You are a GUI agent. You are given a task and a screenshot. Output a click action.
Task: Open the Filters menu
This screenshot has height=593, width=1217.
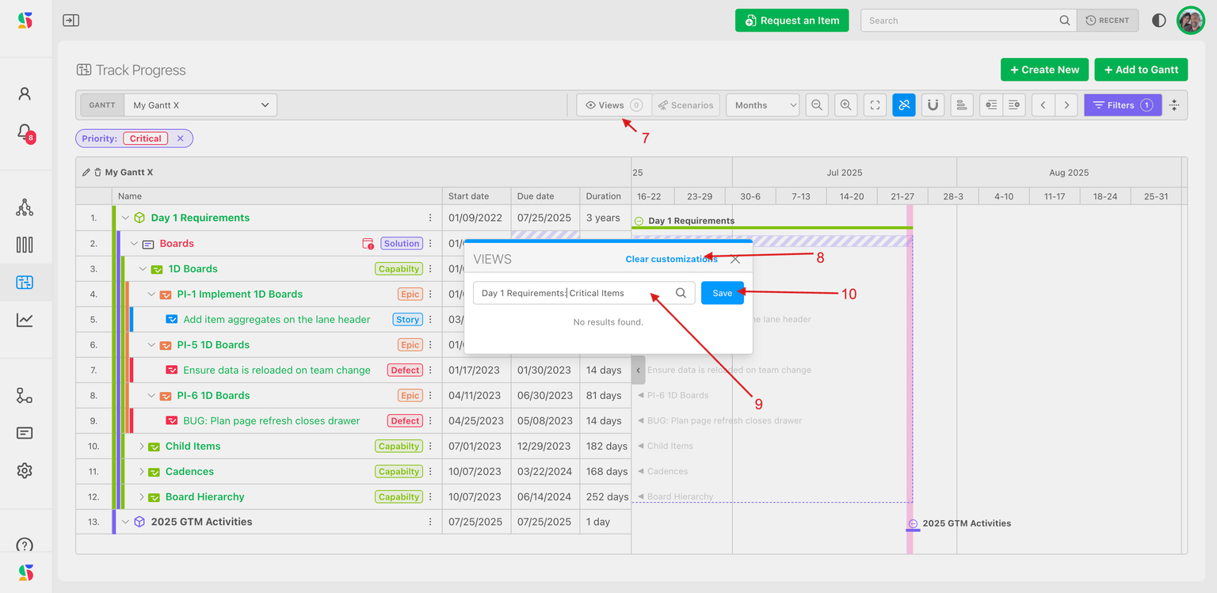[x=1122, y=105]
